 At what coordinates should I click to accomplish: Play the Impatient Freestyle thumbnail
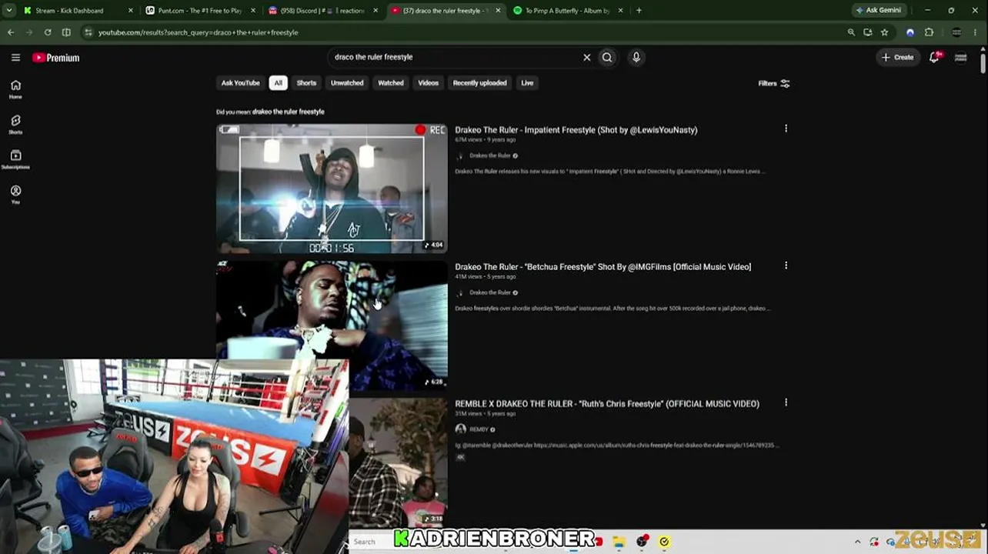(332, 189)
